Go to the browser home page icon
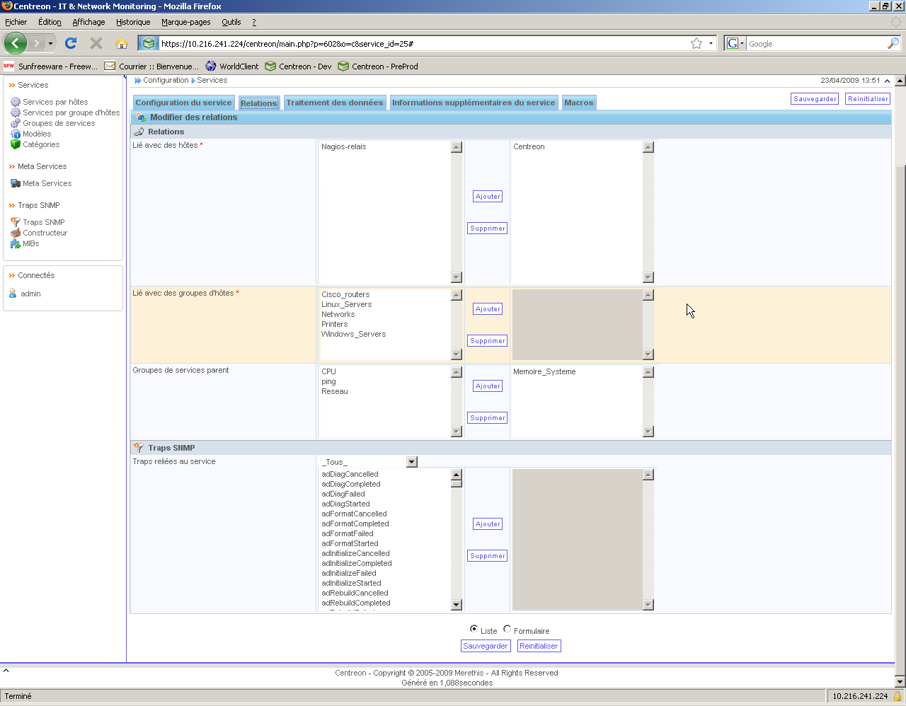The width and height of the screenshot is (906, 706). (122, 43)
